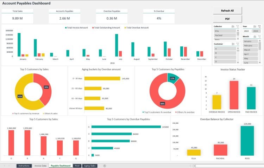The height and width of the screenshot is (168, 264).
Task: Toggle multi-select in the Collector slicer
Action: pos(233,26)
